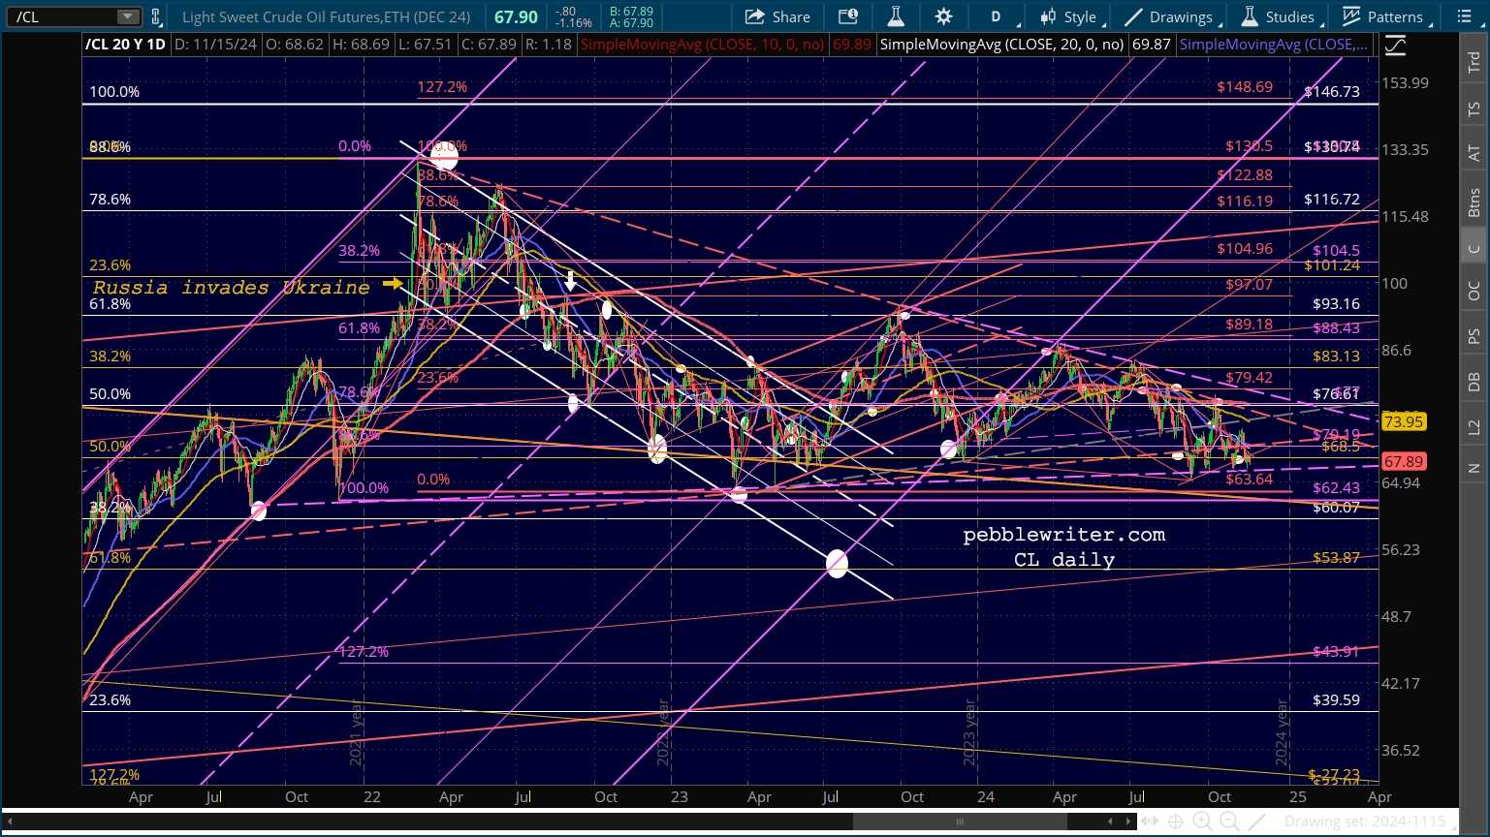
Task: Open chart settings gear icon
Action: (943, 16)
